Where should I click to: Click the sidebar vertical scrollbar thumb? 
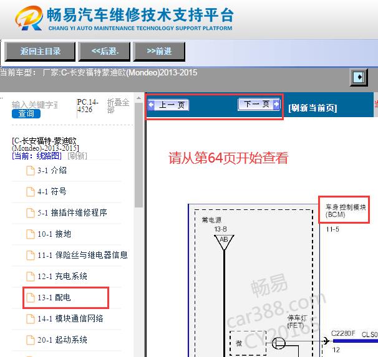pyautogui.click(x=138, y=155)
